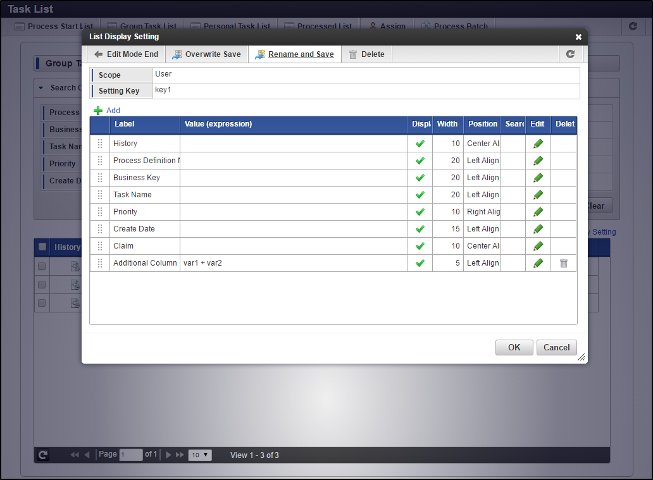653x480 pixels.
Task: Click drag handle of Claim row
Action: pos(100,246)
